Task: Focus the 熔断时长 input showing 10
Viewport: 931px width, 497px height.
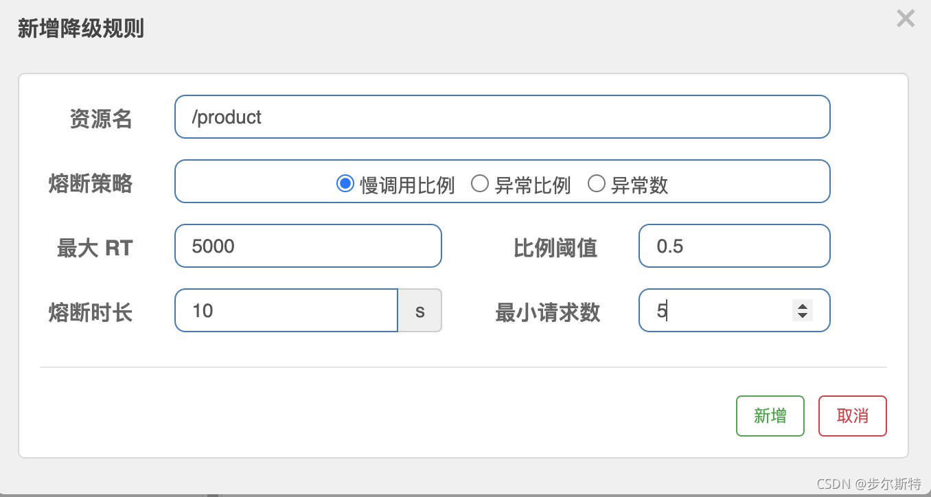Action: click(x=286, y=310)
